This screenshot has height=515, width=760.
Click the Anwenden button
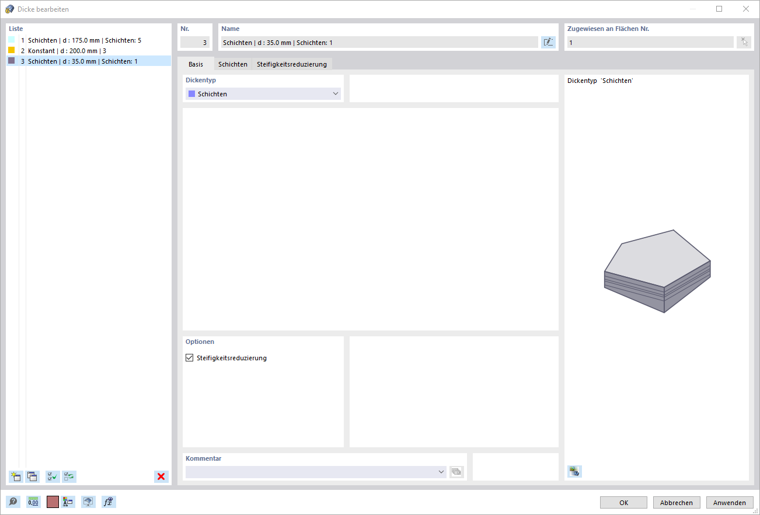730,502
